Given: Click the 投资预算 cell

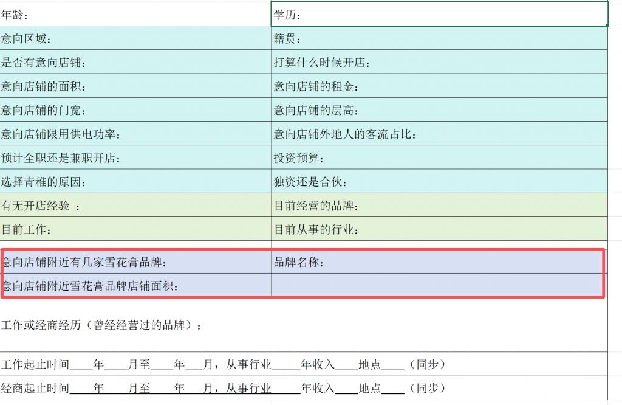Looking at the screenshot, I should 439,157.
